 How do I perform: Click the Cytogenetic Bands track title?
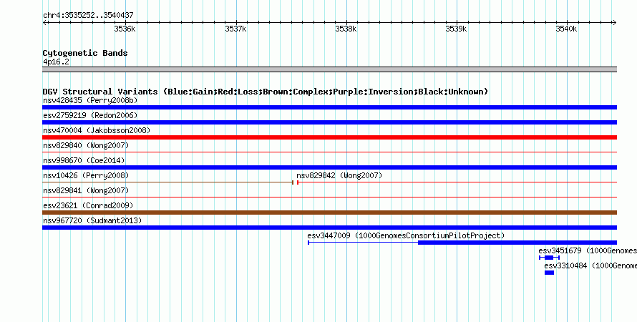coord(85,53)
